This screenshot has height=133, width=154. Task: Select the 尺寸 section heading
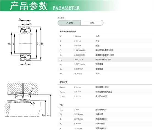tap(62, 105)
